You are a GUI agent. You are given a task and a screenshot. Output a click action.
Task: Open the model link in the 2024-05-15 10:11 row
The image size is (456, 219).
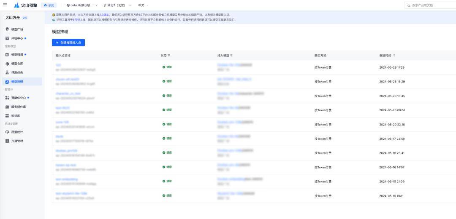point(236,193)
